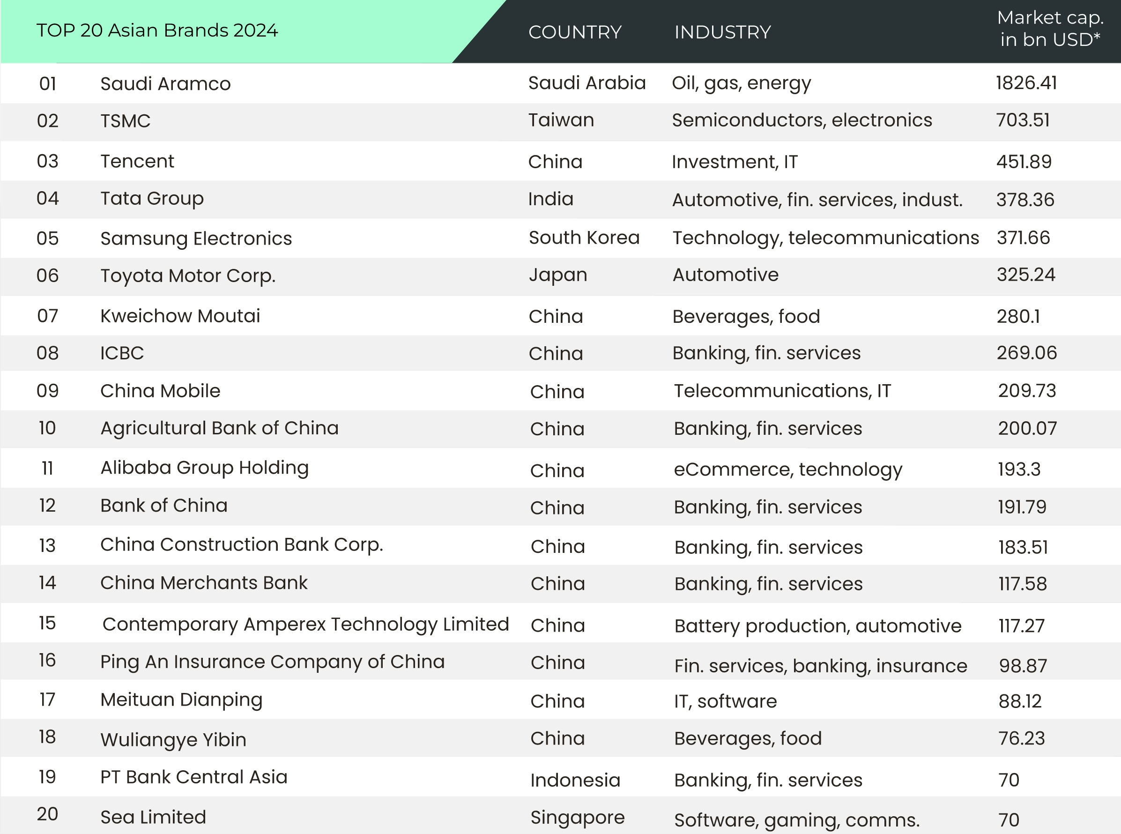Select the Samsung Electronics brand cell
This screenshot has height=834, width=1121.
(x=196, y=238)
